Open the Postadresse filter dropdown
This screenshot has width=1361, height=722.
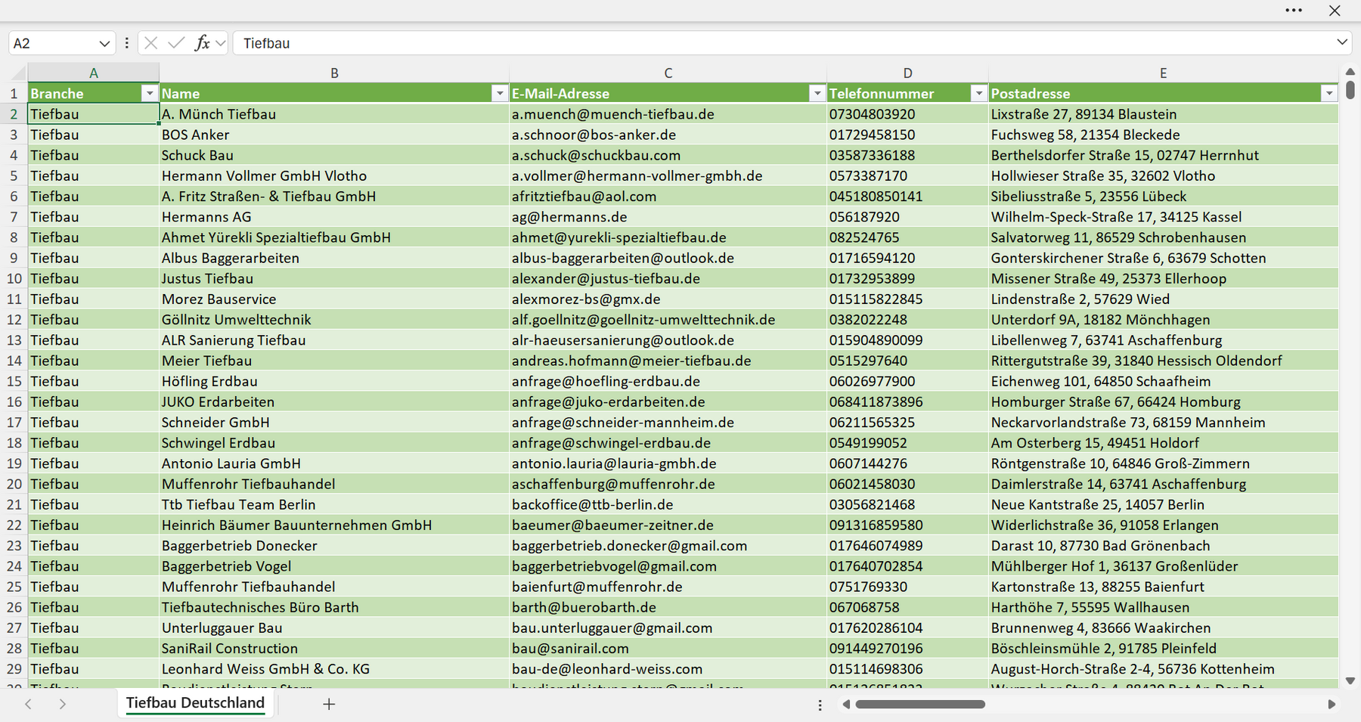1328,93
